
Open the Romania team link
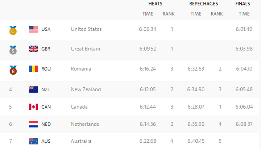[81, 69]
